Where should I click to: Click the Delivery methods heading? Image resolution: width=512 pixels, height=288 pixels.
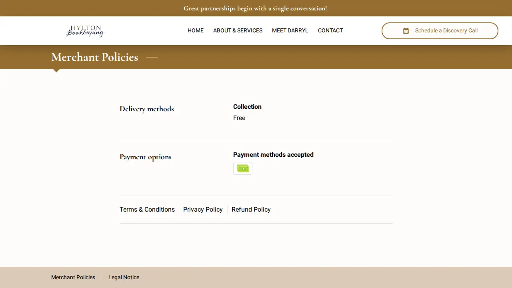(147, 109)
